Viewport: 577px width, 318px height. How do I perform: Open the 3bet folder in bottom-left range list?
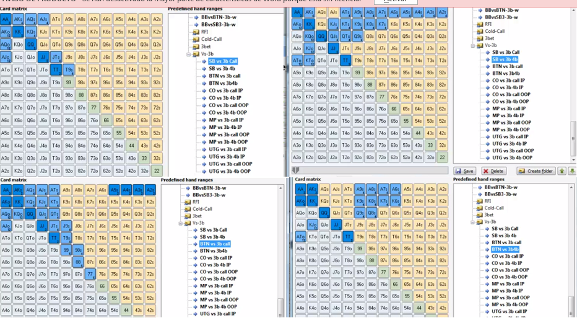coord(197,216)
